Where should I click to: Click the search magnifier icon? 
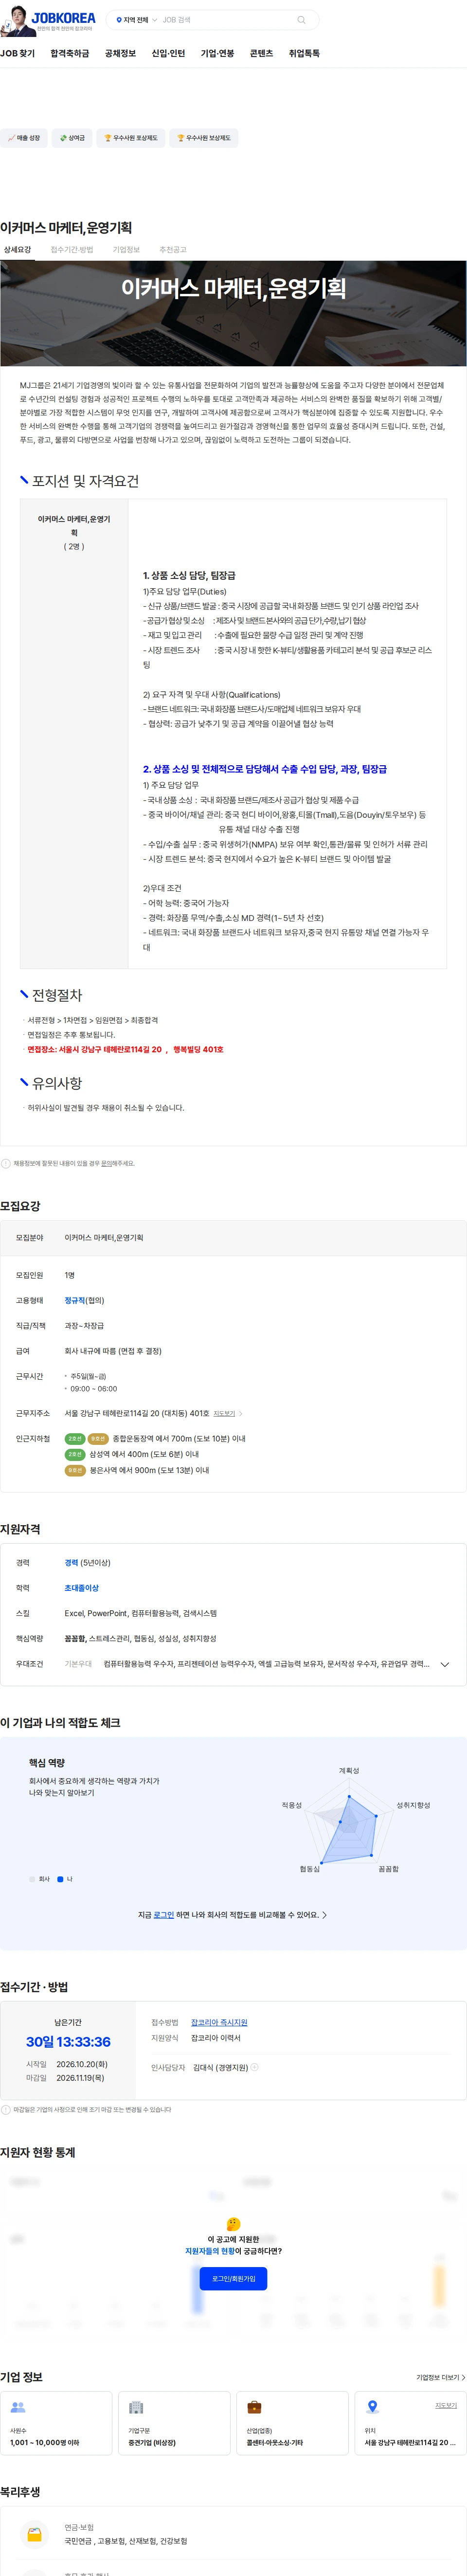pyautogui.click(x=301, y=20)
